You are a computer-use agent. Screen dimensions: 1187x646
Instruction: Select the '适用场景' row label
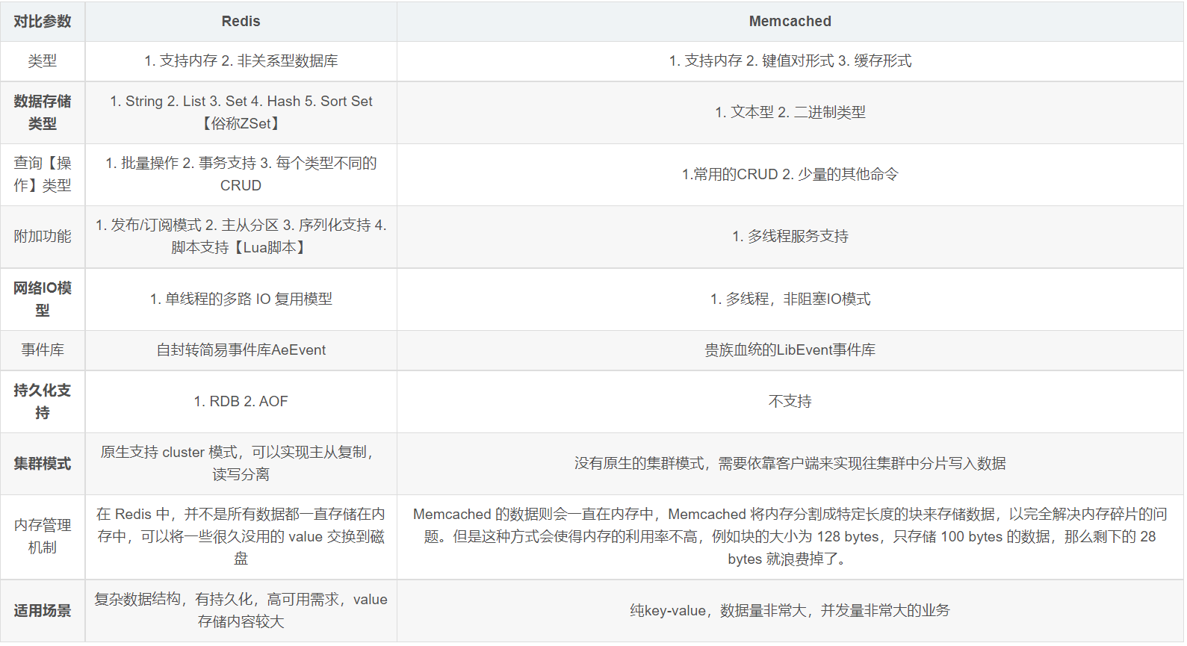[x=43, y=611]
